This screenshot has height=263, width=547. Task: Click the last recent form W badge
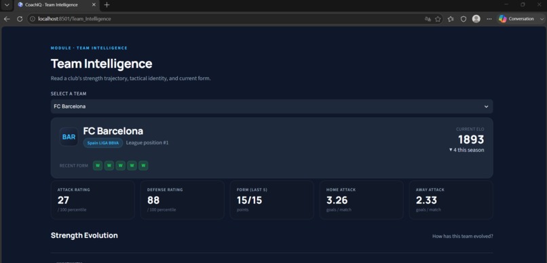(x=143, y=165)
